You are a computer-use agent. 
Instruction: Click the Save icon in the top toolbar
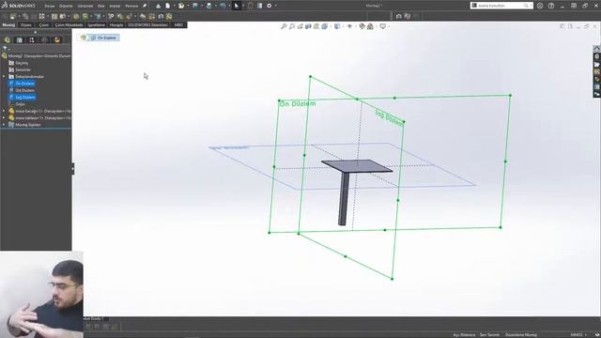coord(195,6)
